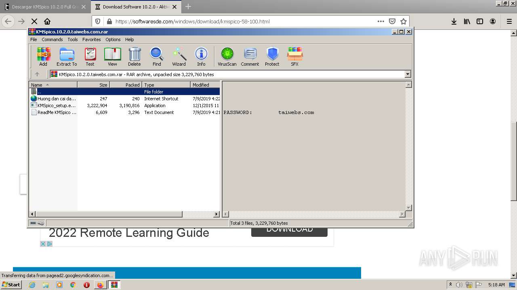Image resolution: width=517 pixels, height=290 pixels.
Task: Close the ad with the X icon
Action: [43, 244]
